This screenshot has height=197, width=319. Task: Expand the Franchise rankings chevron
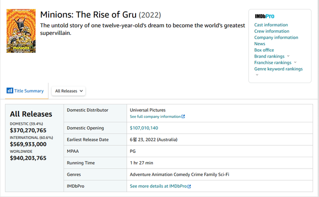point(295,62)
